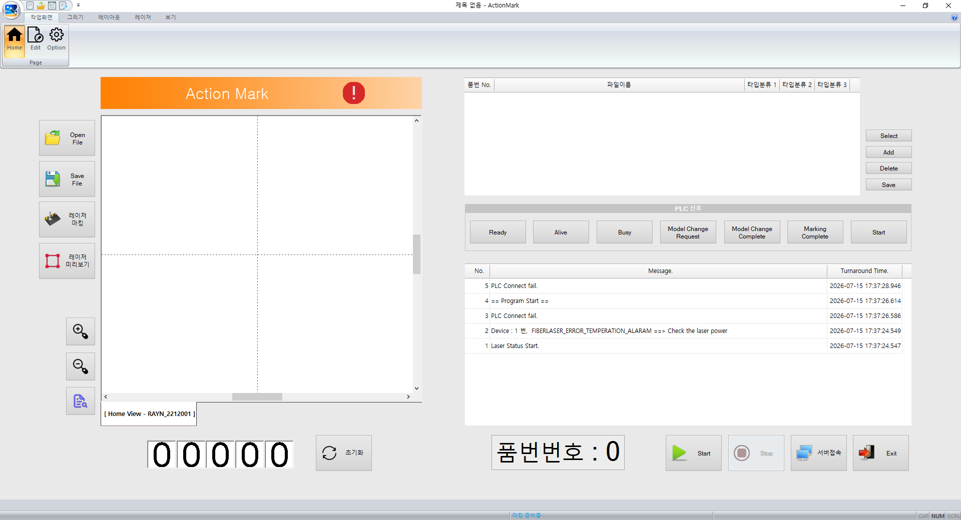Switch to the 레이아웃 ribbon tab
The width and height of the screenshot is (961, 520).
(x=109, y=17)
